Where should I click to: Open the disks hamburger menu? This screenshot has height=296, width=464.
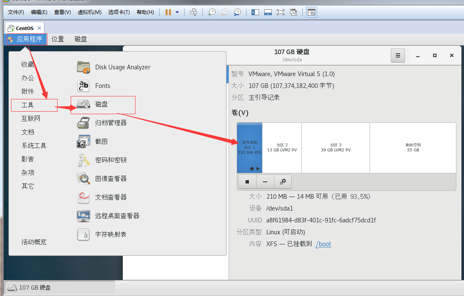pos(398,55)
